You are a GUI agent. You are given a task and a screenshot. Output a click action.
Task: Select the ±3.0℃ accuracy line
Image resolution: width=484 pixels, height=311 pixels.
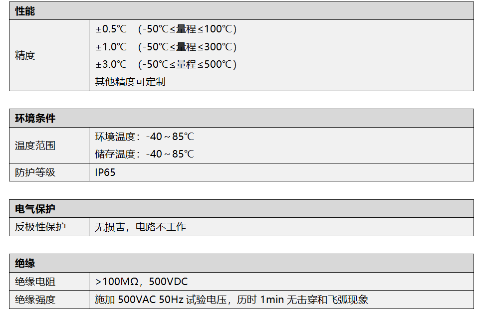click(166, 64)
